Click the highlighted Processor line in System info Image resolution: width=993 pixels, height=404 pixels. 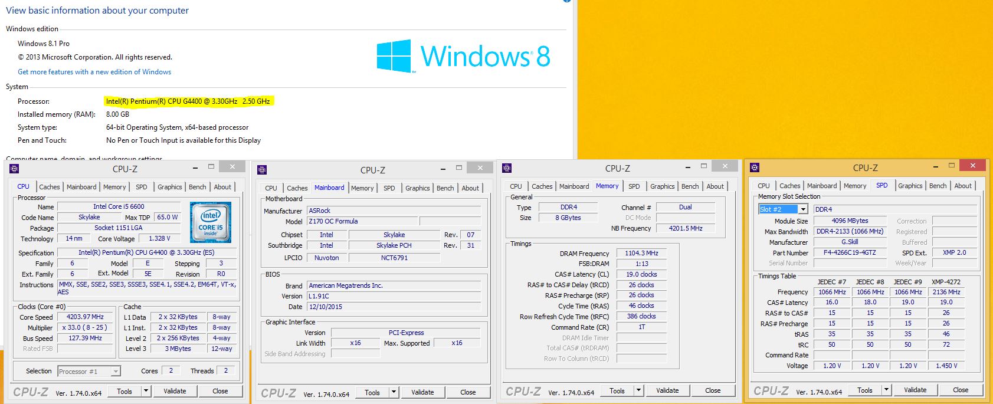point(188,101)
